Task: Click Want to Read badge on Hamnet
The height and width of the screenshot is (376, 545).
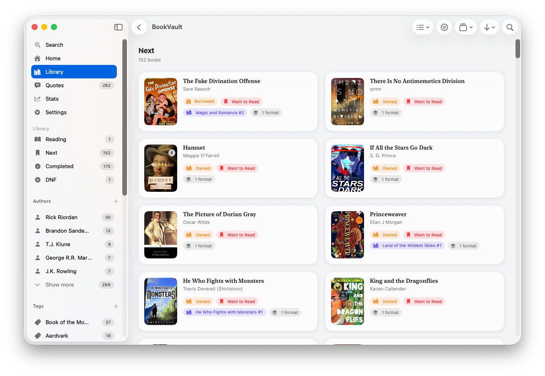Action: (237, 168)
